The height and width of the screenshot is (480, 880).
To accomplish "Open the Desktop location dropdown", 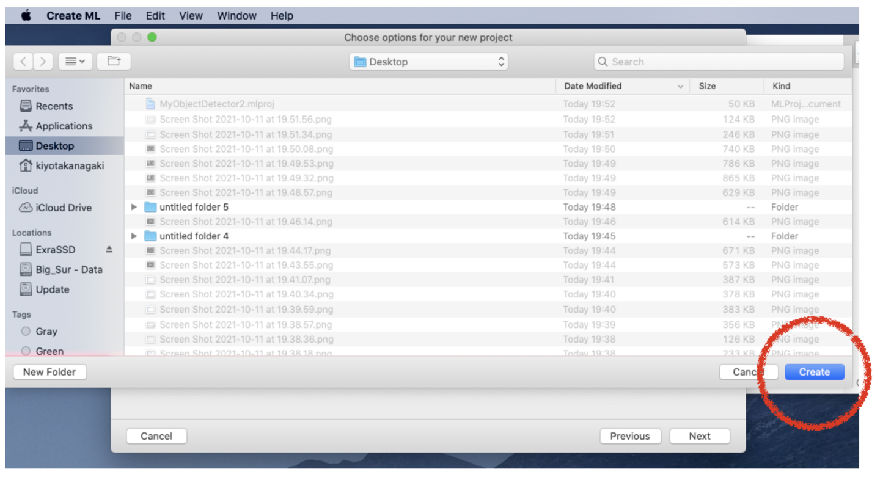I will [428, 62].
